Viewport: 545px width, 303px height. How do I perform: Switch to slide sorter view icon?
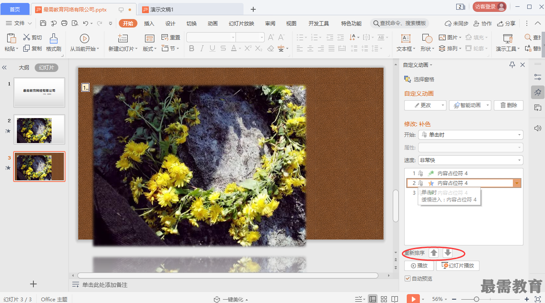pyautogui.click(x=384, y=299)
